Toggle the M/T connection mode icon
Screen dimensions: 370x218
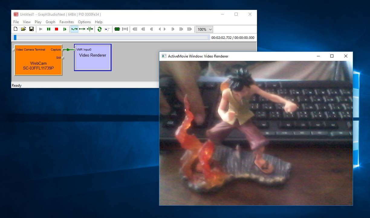coord(90,29)
